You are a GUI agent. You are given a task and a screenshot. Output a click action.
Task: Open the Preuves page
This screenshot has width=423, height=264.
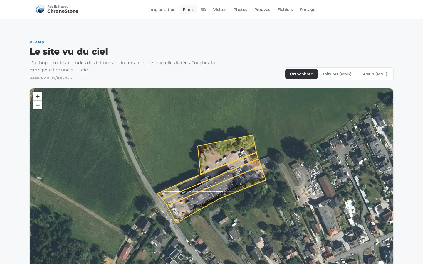point(262,9)
